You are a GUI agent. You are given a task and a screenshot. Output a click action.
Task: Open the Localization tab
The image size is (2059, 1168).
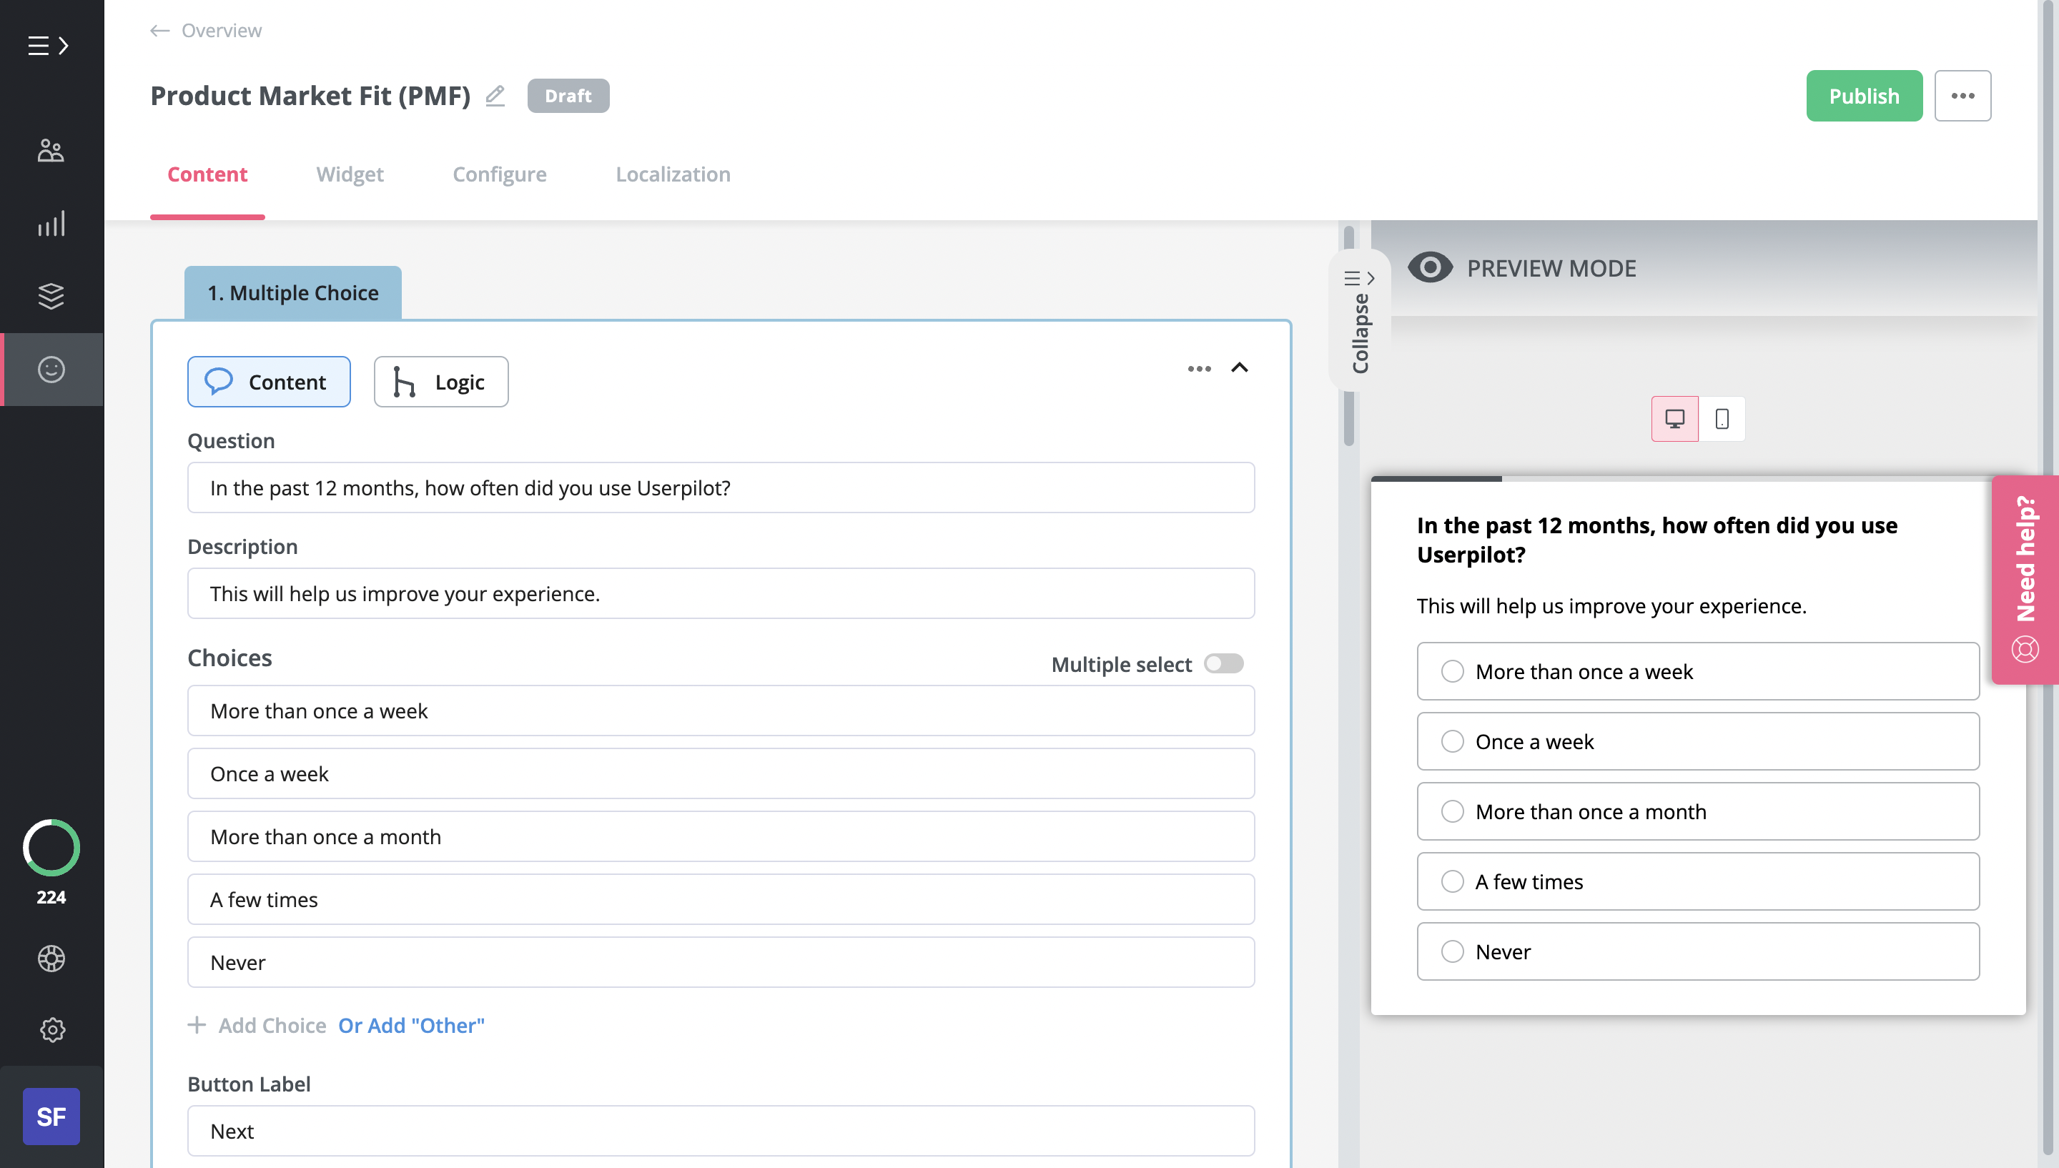pyautogui.click(x=673, y=174)
